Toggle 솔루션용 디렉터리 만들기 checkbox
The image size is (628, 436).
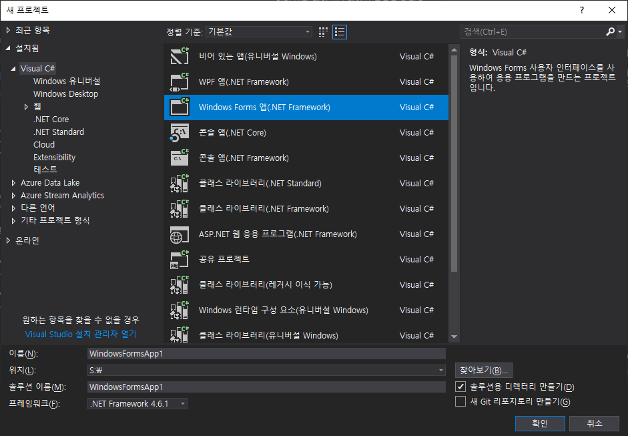click(x=460, y=387)
